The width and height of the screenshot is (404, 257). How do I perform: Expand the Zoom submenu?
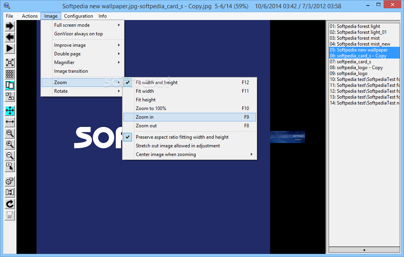[x=82, y=83]
